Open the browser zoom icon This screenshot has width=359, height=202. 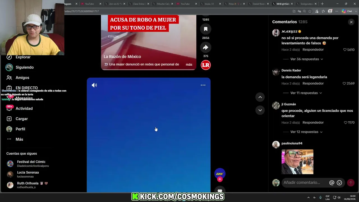[x=305, y=11]
